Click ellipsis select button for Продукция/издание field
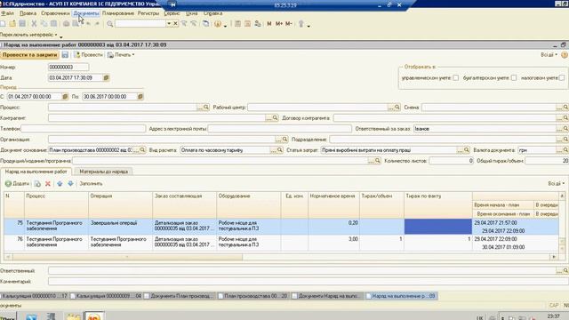569x320 pixels. pos(371,161)
